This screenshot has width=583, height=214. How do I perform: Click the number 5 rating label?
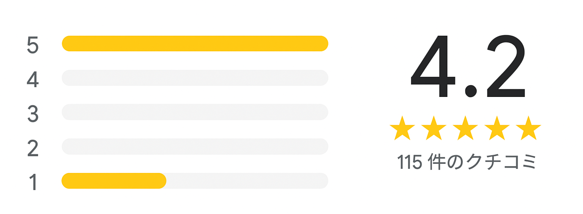(x=33, y=45)
